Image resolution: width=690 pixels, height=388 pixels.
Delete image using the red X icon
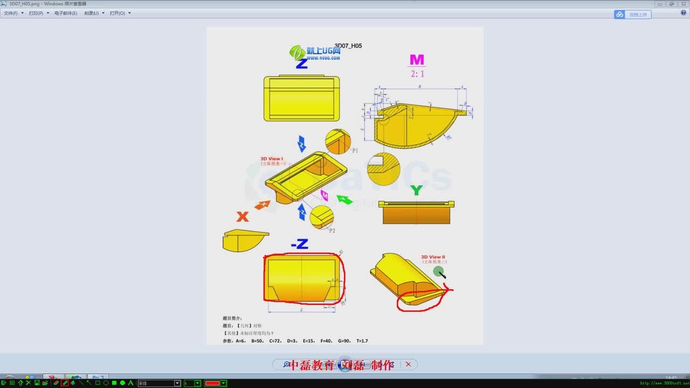408,364
